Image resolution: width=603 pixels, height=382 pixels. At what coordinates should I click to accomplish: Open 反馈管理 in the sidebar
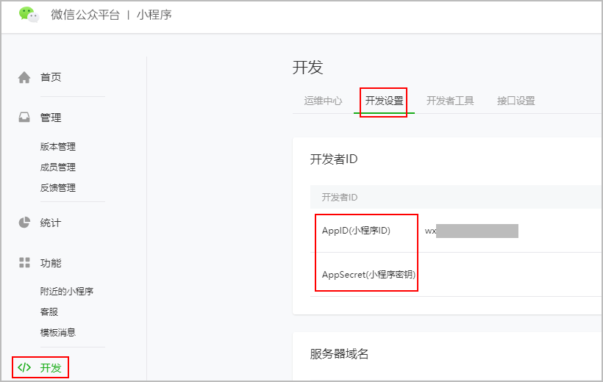pos(58,188)
